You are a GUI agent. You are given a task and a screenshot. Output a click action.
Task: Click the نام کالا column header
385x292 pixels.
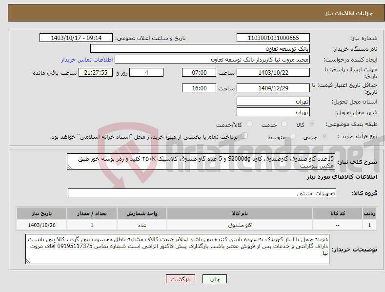[240, 213]
